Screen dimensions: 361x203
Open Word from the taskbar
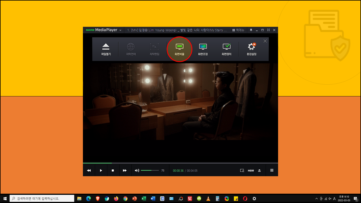click(153, 198)
